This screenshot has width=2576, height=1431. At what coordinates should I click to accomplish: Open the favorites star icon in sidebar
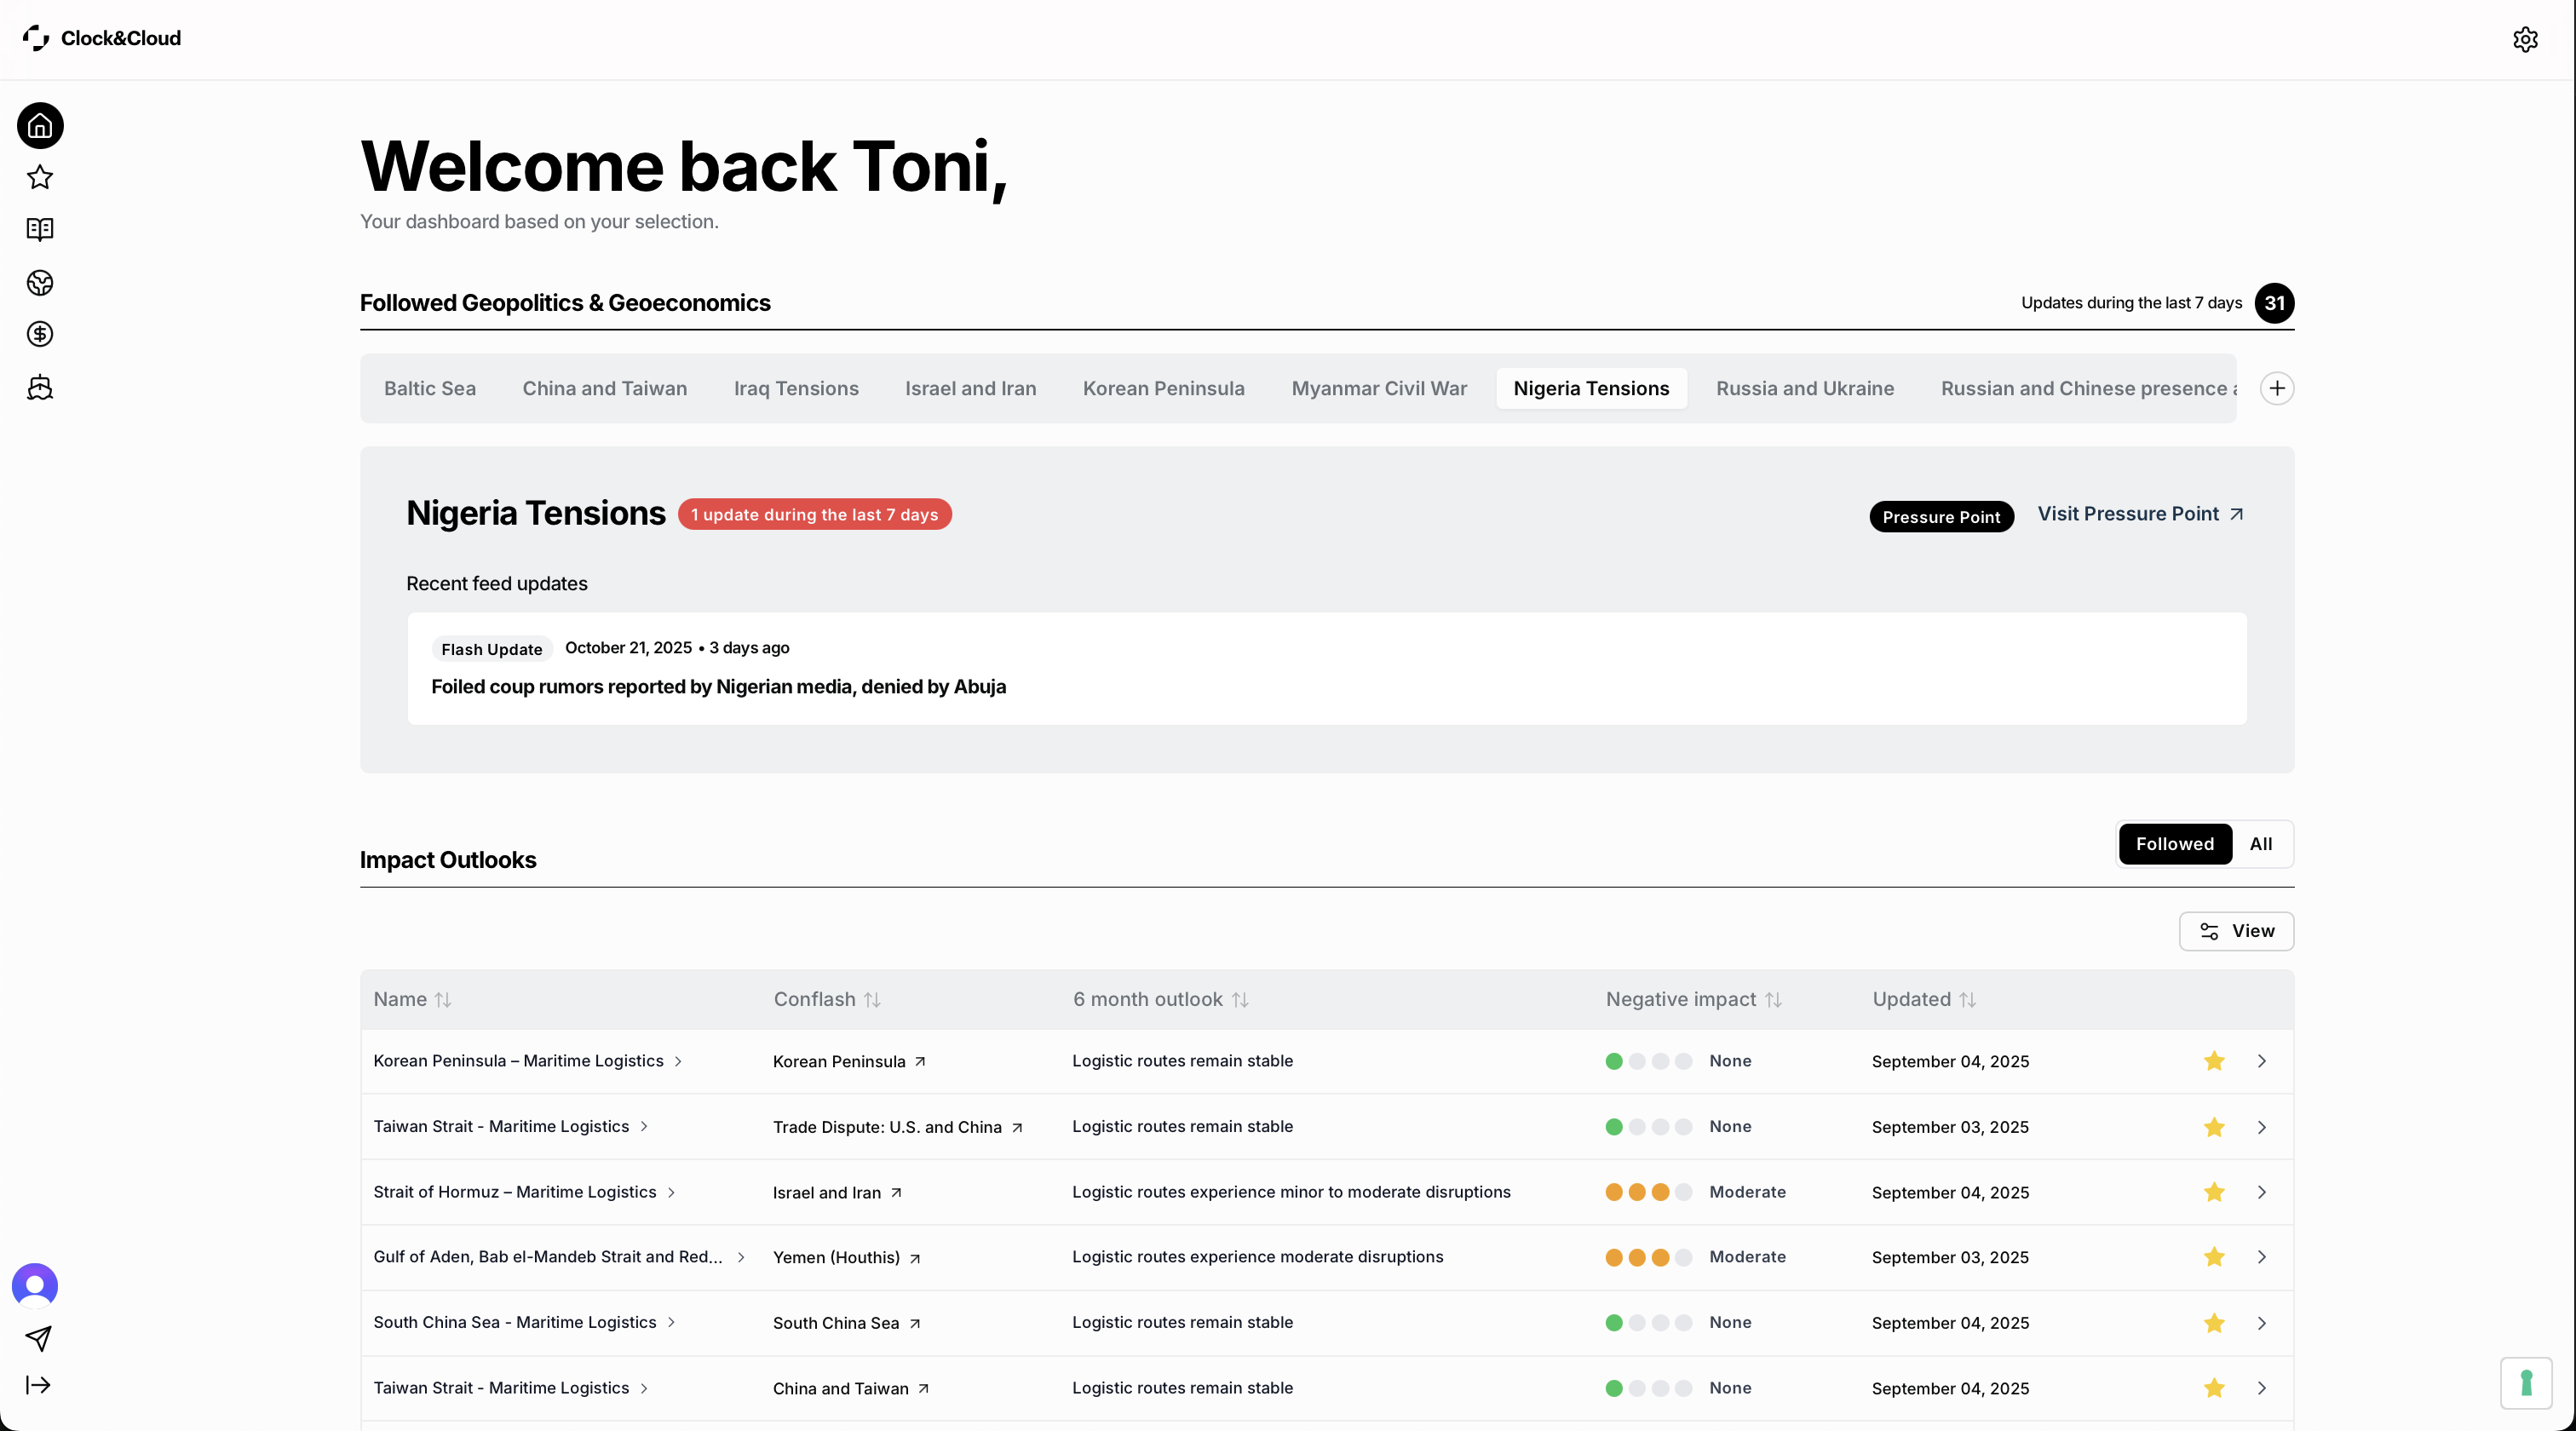[x=40, y=178]
